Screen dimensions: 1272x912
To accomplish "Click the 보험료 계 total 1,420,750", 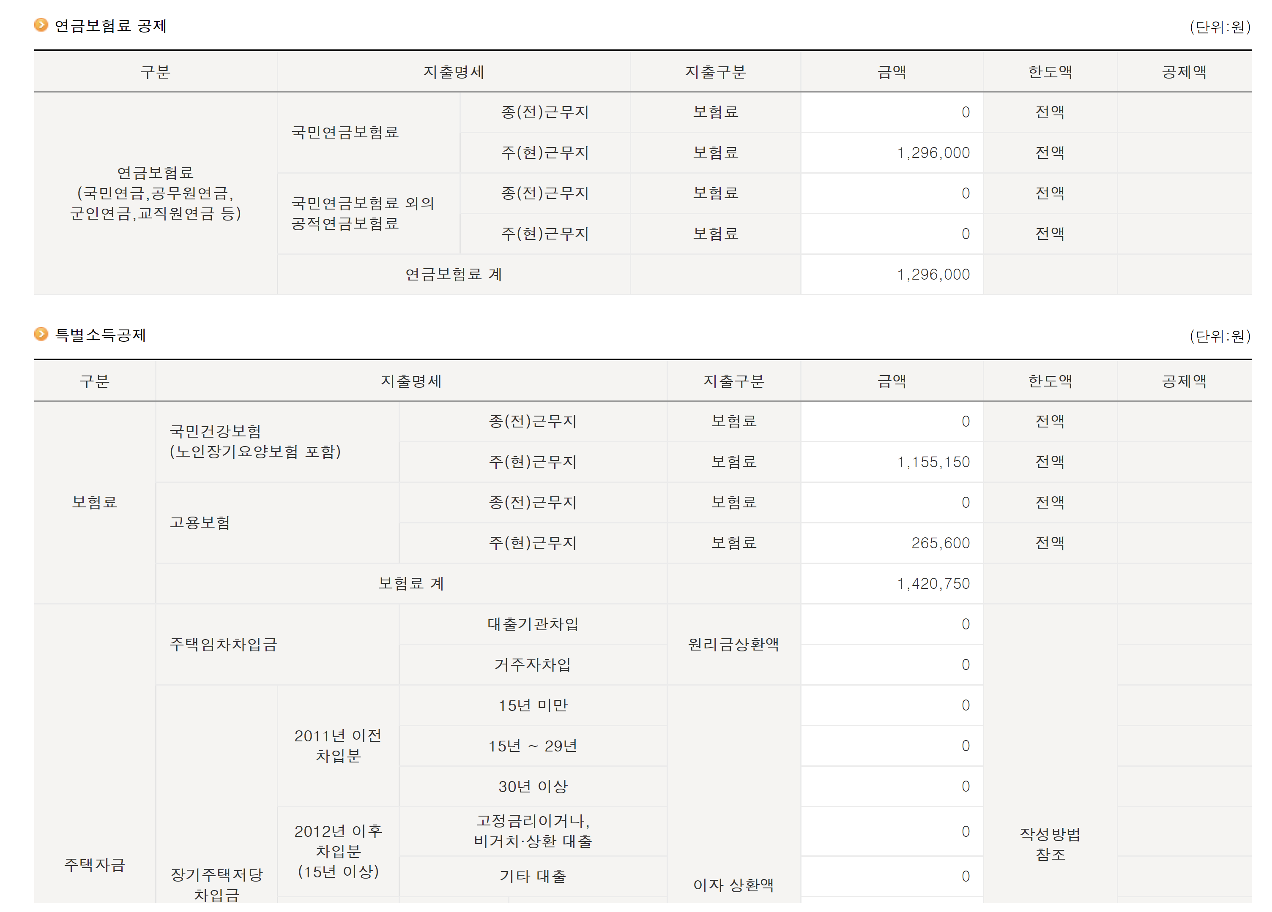I will click(x=892, y=583).
